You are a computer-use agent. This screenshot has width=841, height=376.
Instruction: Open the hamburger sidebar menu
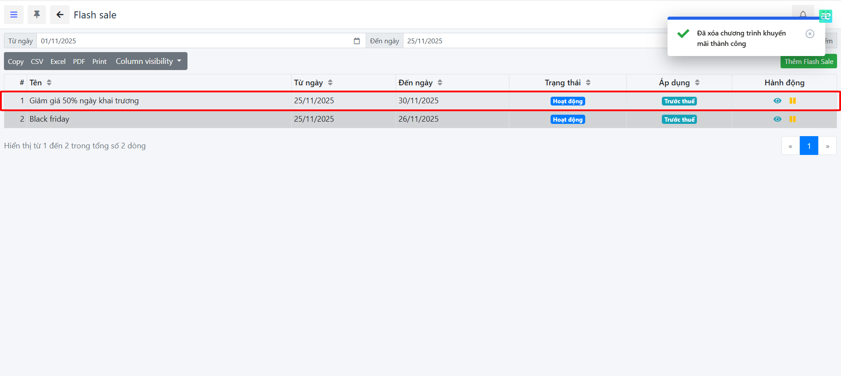pos(14,15)
